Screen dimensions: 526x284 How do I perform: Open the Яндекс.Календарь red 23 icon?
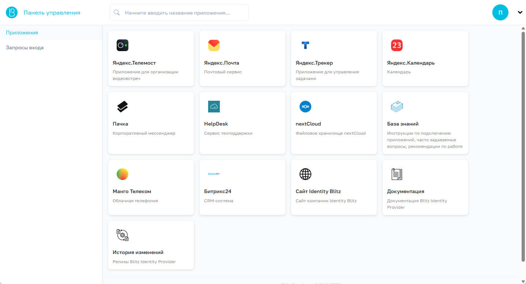[397, 45]
